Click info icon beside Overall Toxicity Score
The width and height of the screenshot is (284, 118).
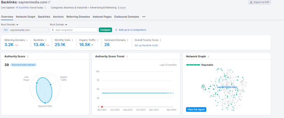160,40
